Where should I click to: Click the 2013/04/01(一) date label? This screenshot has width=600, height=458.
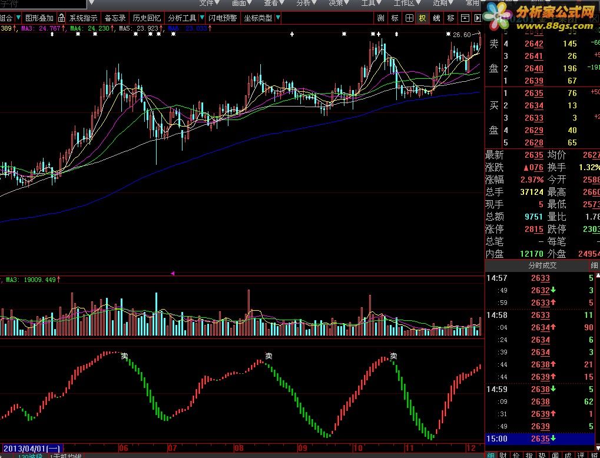tap(32, 448)
